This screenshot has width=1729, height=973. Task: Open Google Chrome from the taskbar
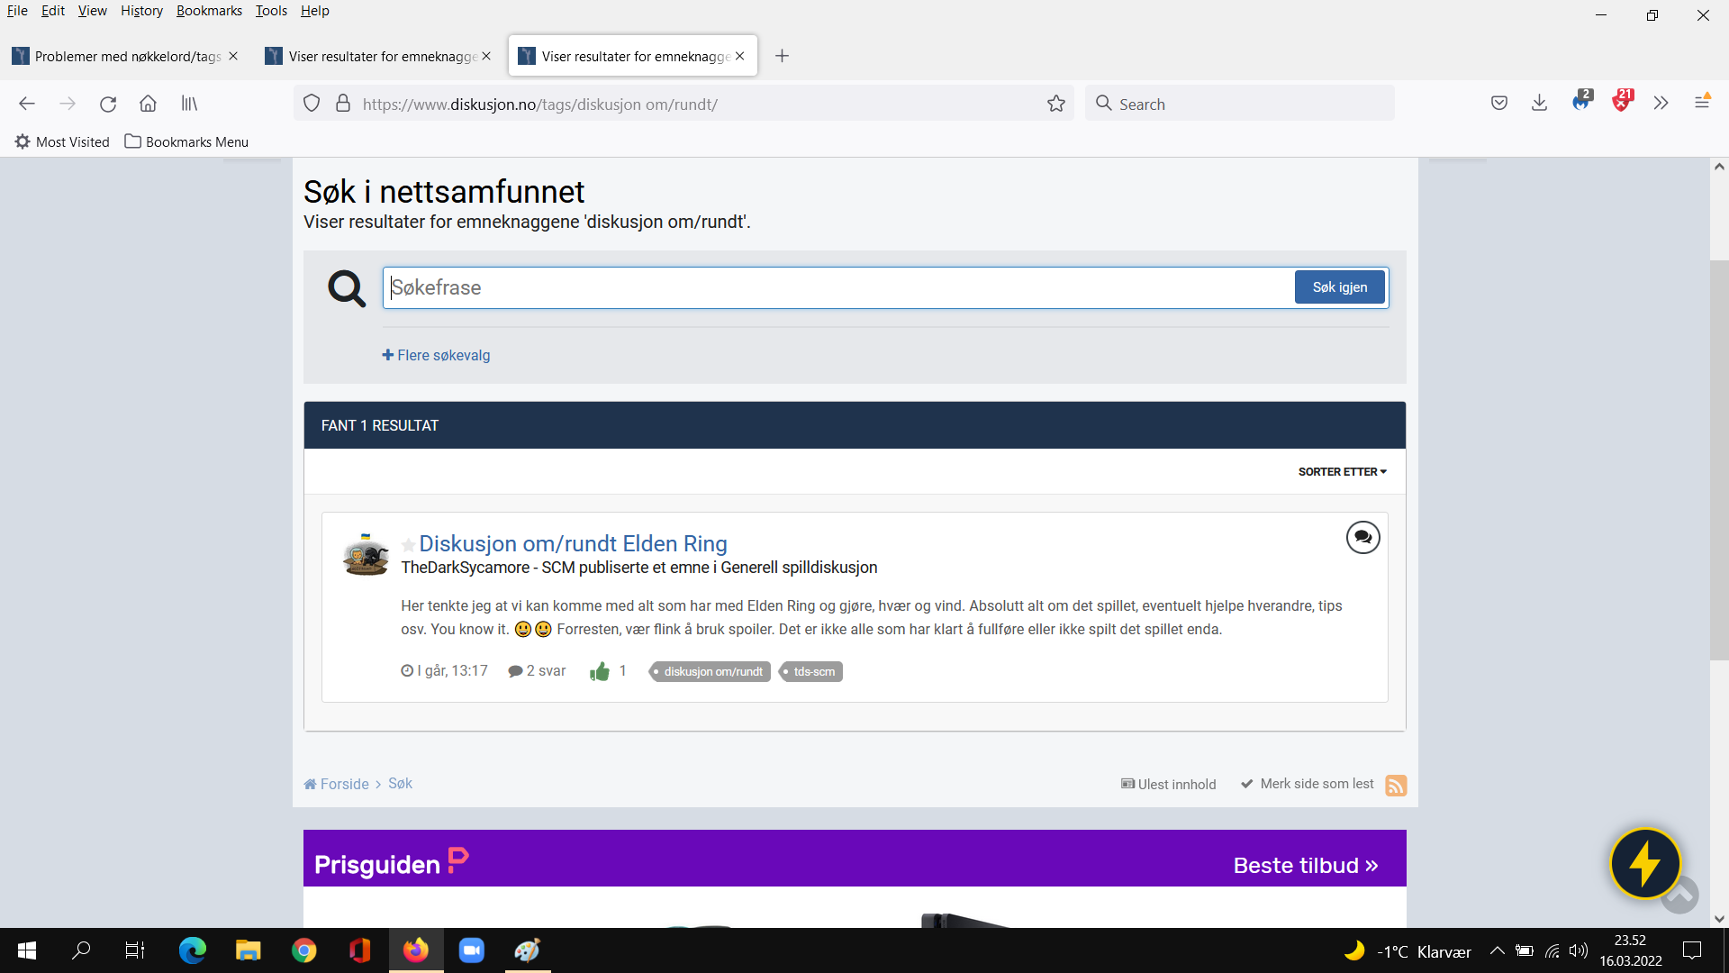pos(303,950)
